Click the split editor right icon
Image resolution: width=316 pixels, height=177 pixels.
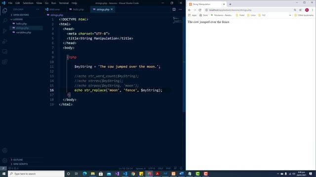click(x=174, y=9)
